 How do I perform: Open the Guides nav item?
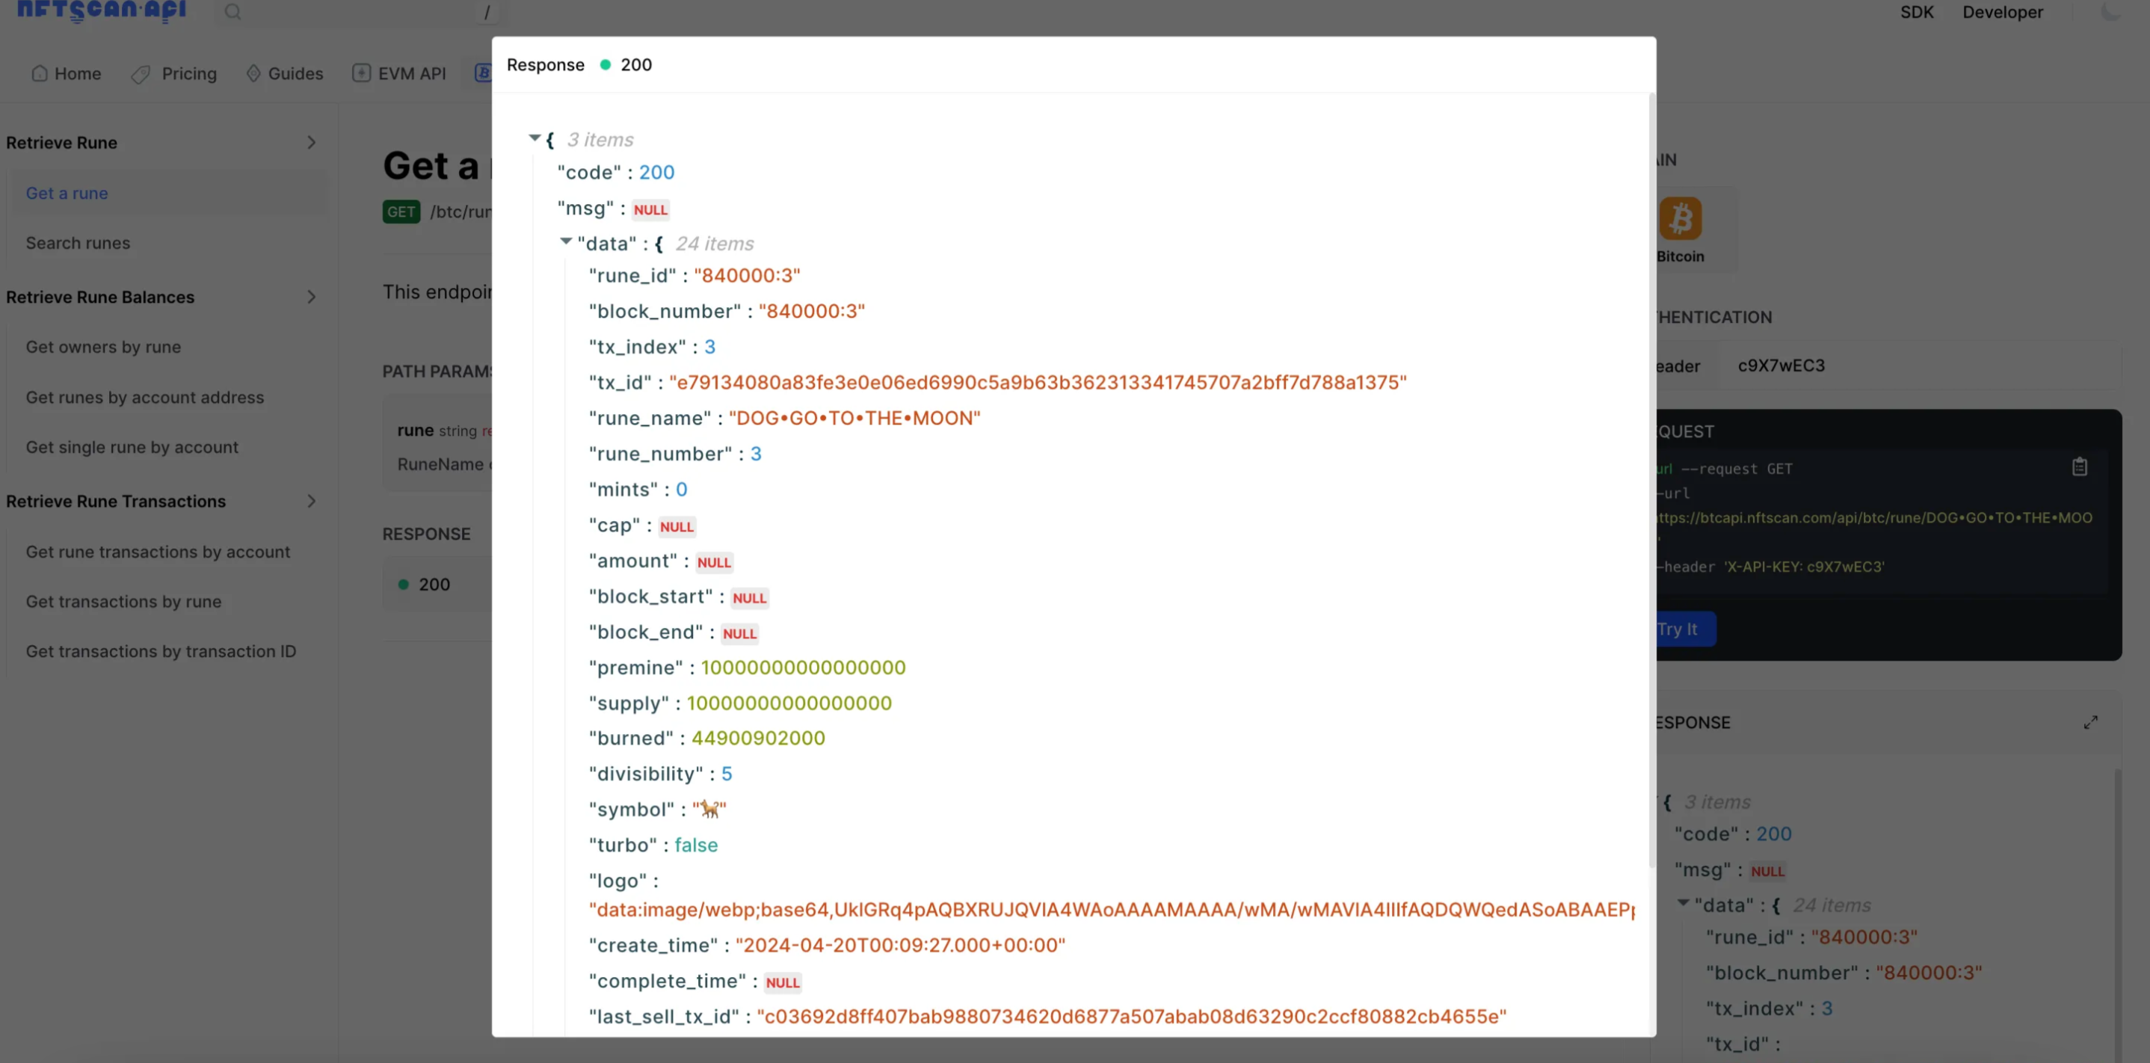(x=285, y=73)
